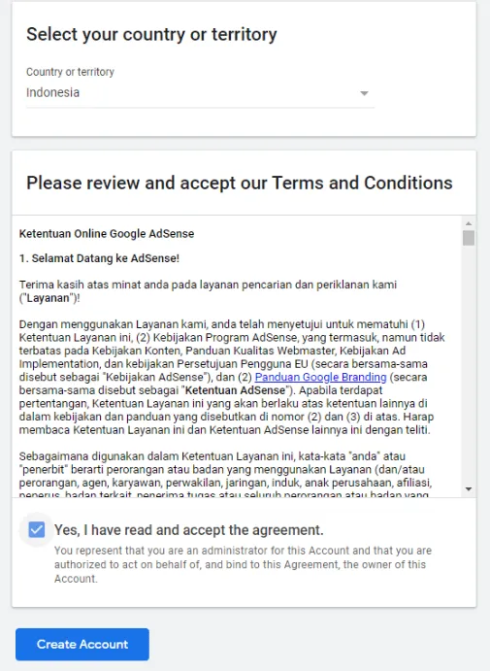Click the Create Account button
The height and width of the screenshot is (671, 490).
82,644
